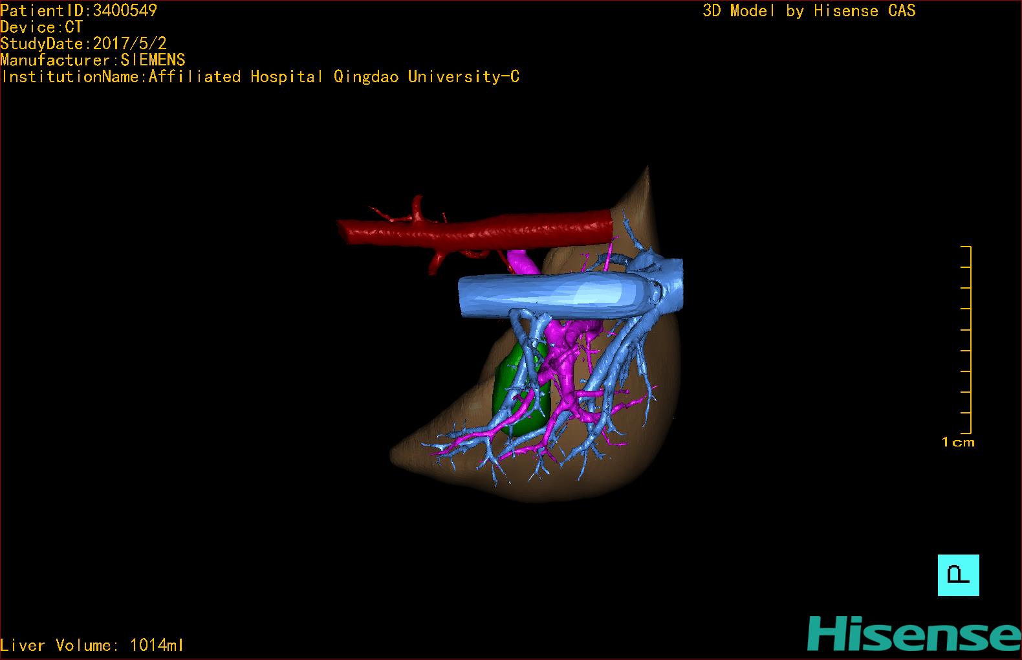Select the 'Liver Volume: 1014ml' readout
1022x660 pixels.
point(92,645)
